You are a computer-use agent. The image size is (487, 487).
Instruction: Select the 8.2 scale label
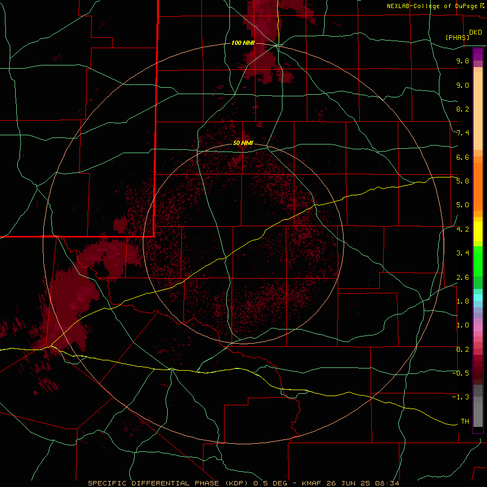463,109
